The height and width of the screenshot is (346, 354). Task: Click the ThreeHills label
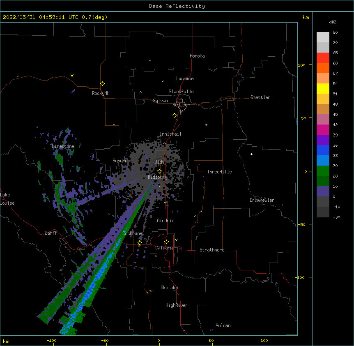[x=219, y=172]
